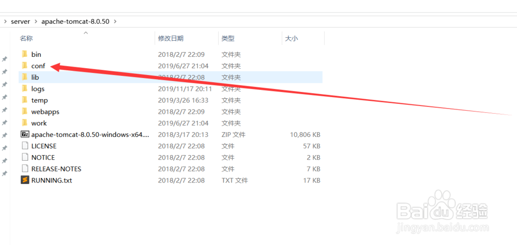Open the conf folder icon

coord(24,66)
